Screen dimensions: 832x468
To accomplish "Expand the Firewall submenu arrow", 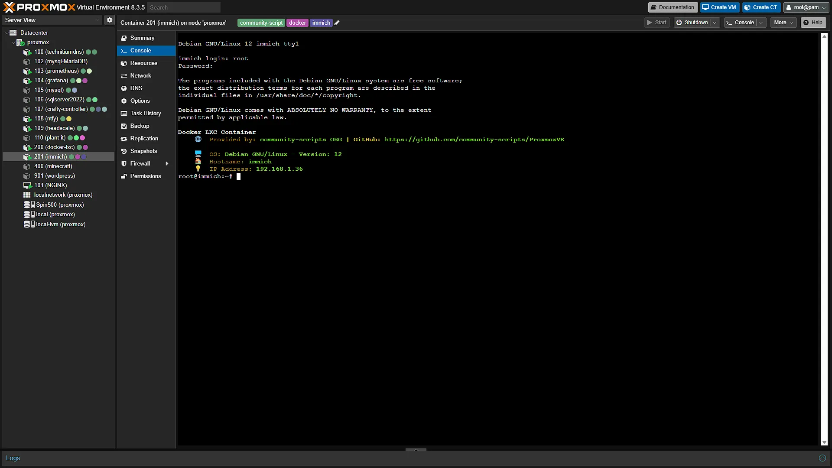I will (167, 164).
